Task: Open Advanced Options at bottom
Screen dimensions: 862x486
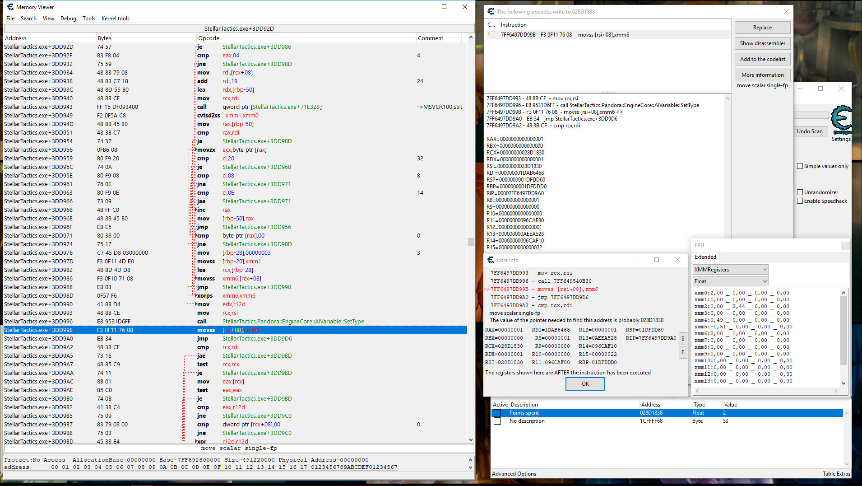Action: click(514, 474)
